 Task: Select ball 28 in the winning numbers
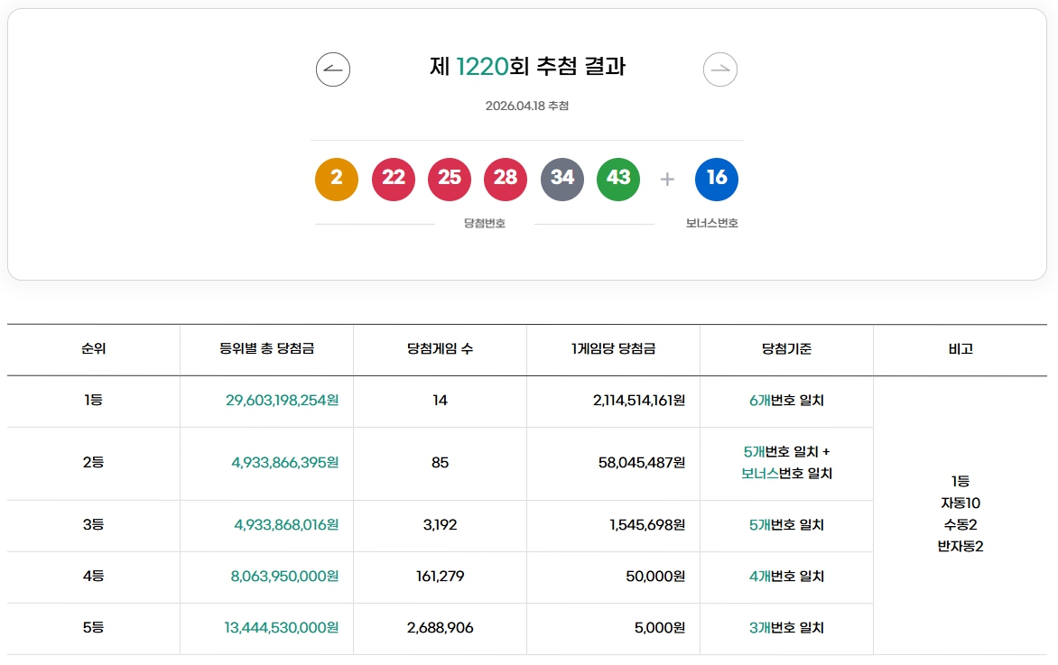(x=505, y=179)
